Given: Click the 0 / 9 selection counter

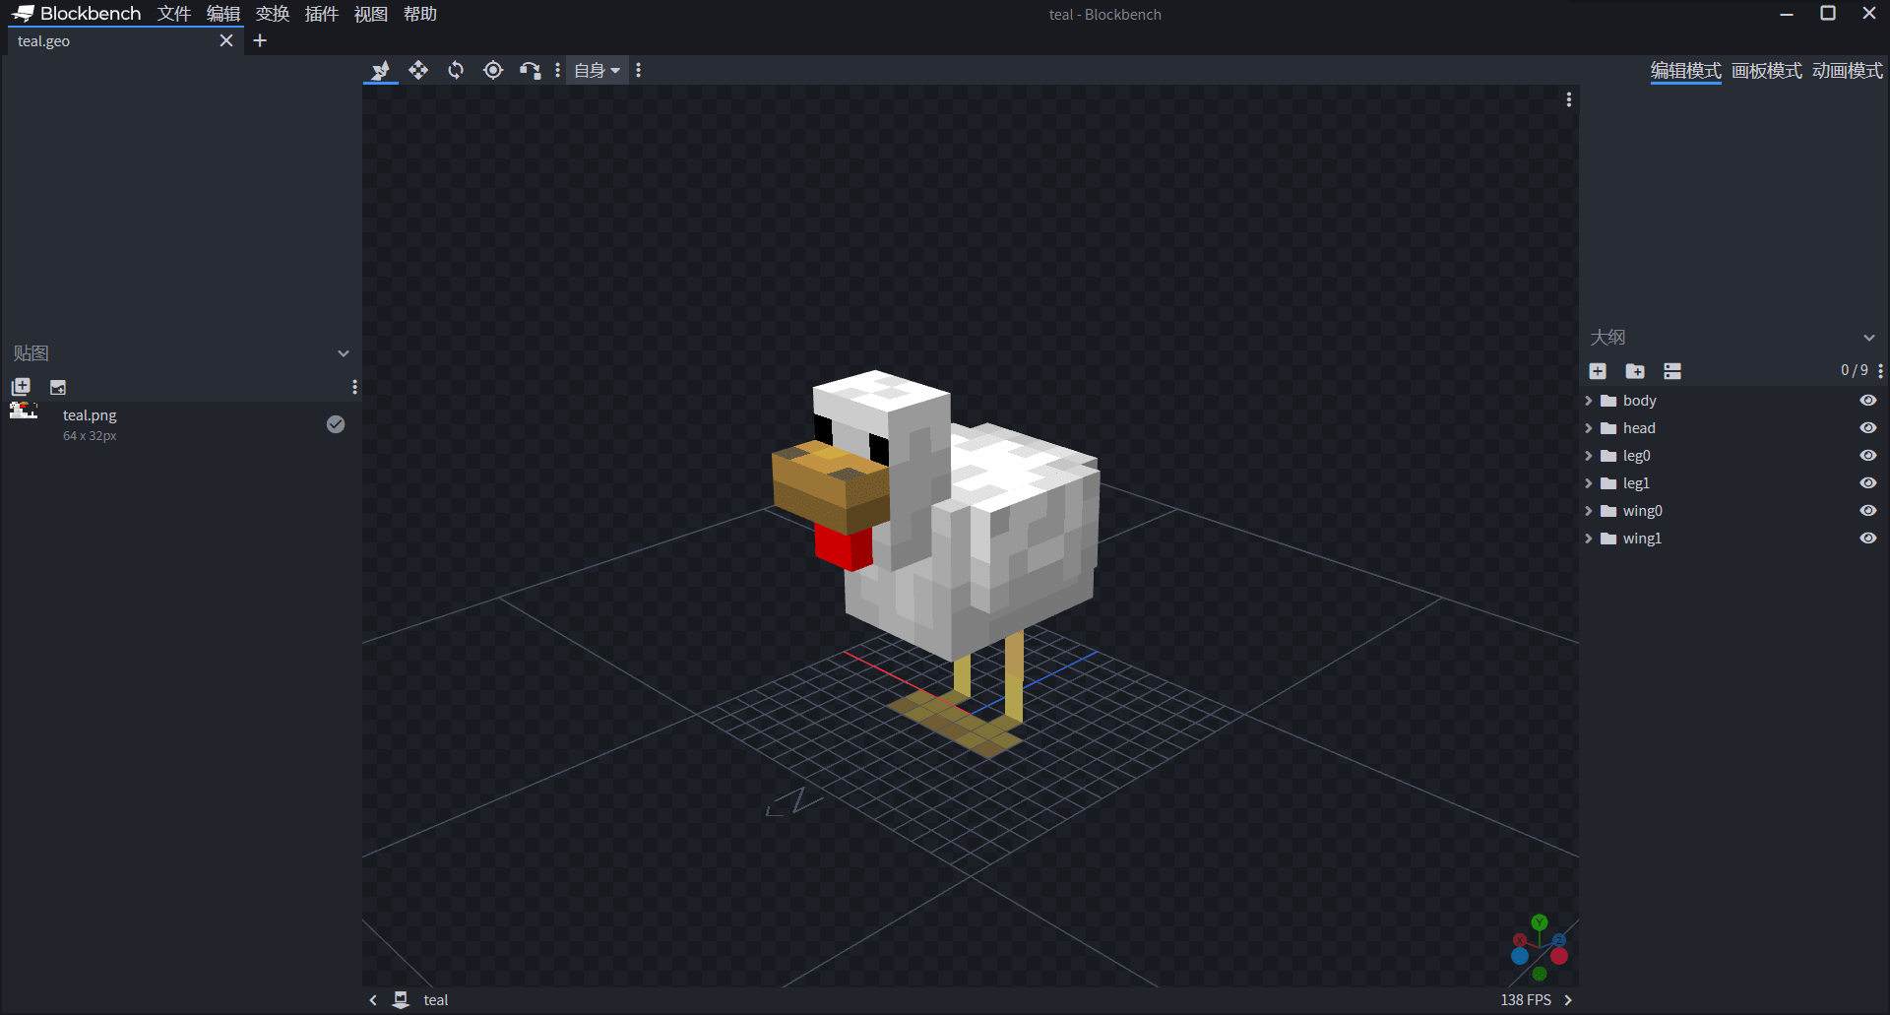Looking at the screenshot, I should pyautogui.click(x=1855, y=370).
